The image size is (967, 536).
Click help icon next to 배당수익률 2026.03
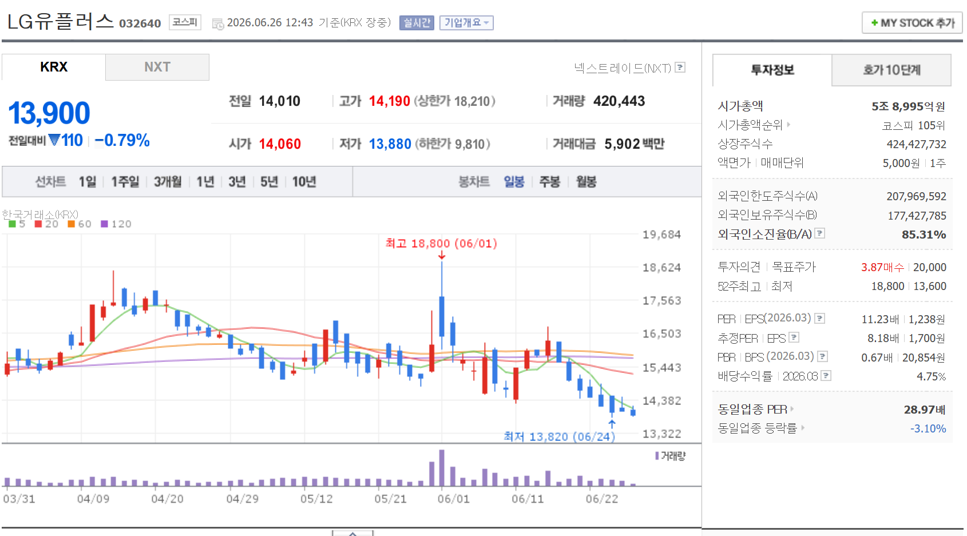point(826,375)
